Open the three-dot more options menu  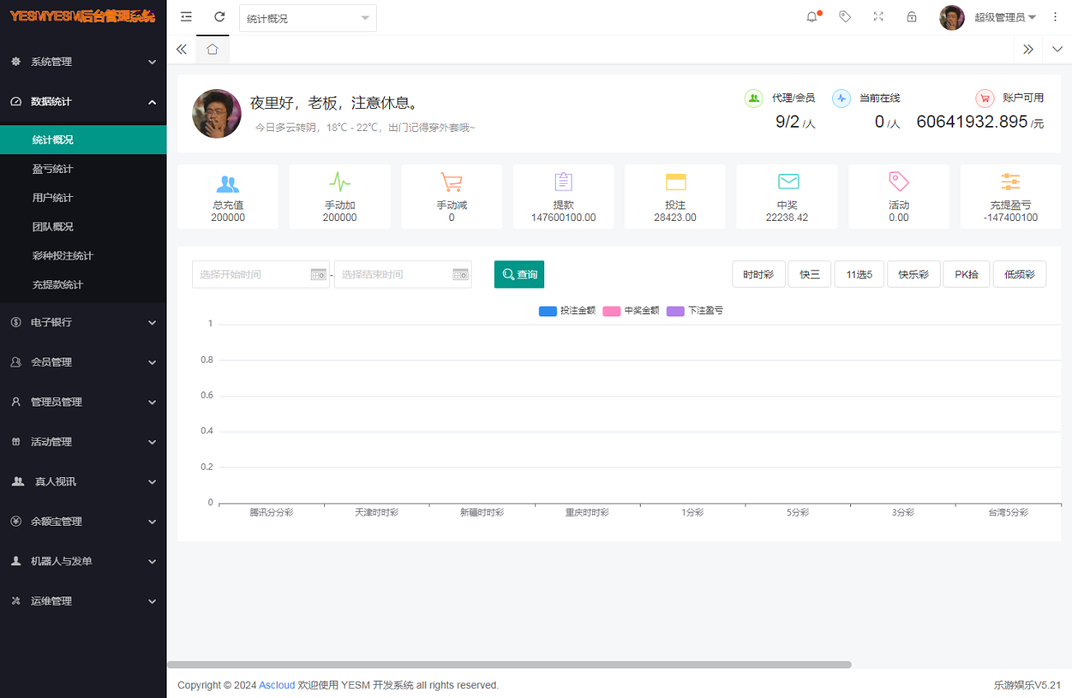pyautogui.click(x=1056, y=16)
